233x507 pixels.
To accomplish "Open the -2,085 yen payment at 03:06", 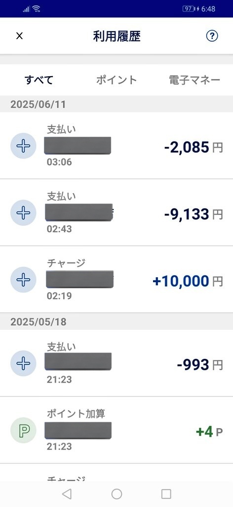I will (x=116, y=146).
